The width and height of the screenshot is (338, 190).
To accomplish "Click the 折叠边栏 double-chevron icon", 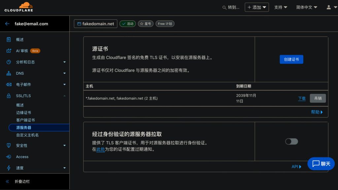I will (8, 181).
